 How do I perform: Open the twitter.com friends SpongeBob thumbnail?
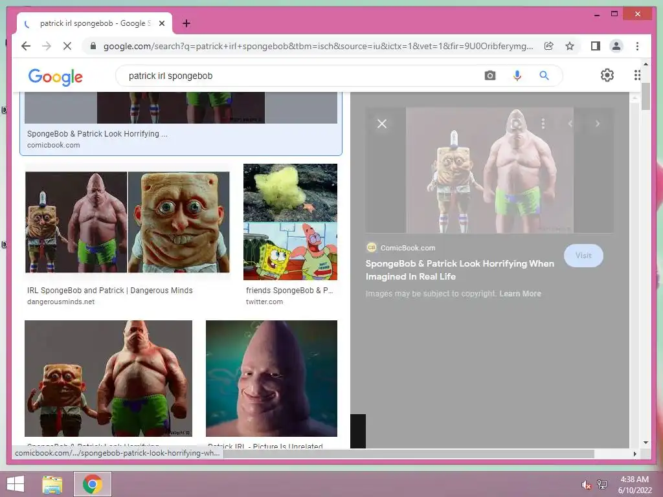click(290, 222)
